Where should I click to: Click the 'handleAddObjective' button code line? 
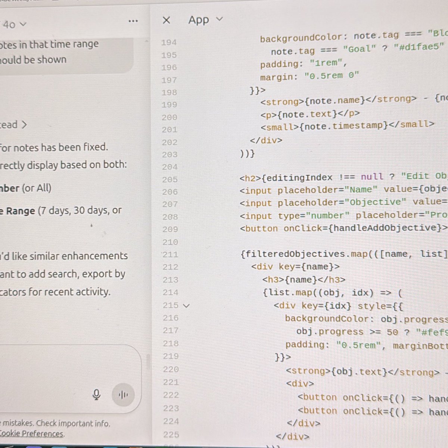click(344, 228)
